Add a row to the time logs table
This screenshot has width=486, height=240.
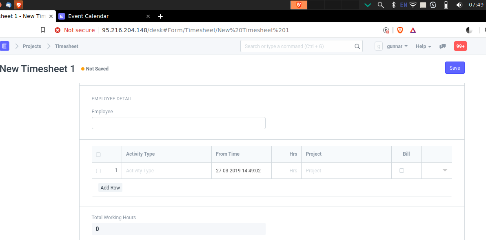[110, 188]
